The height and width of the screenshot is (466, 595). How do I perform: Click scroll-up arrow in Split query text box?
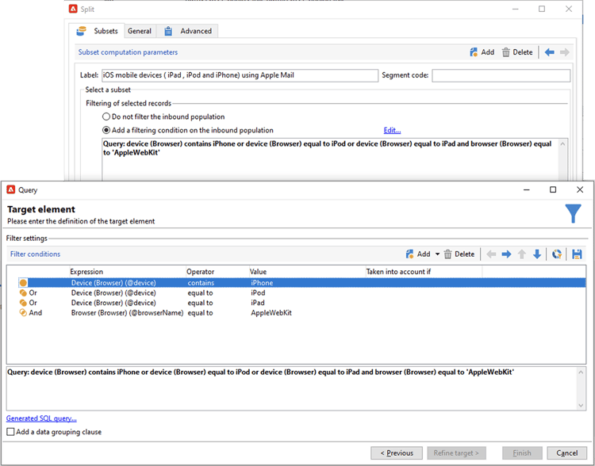coord(562,143)
